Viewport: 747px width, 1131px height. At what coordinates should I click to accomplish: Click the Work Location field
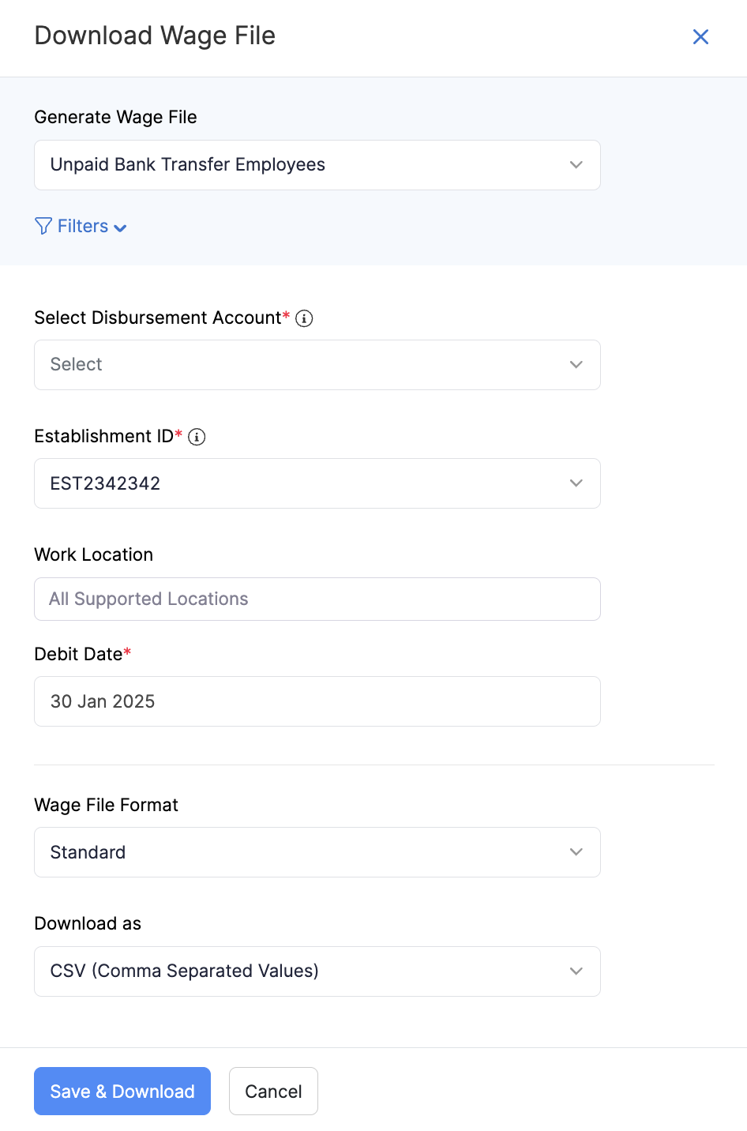coord(317,599)
